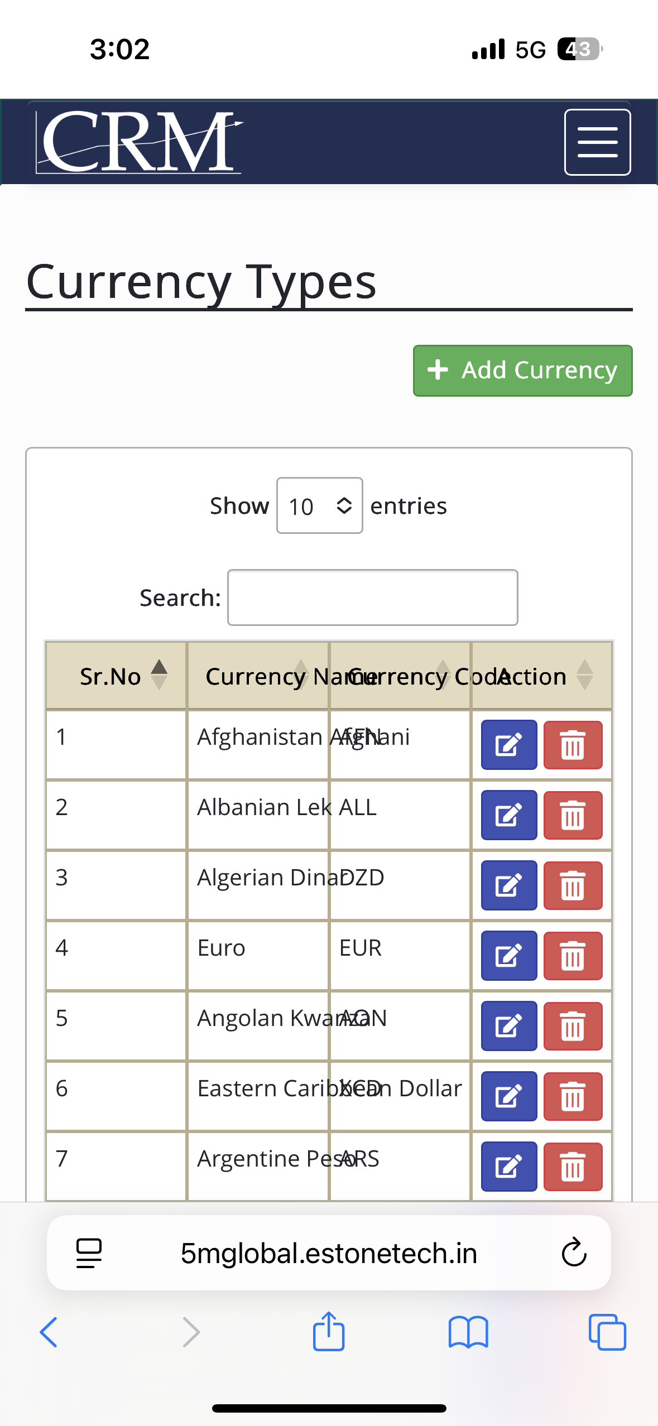Show Safari open tabs overview
The width and height of the screenshot is (658, 1426).
607,1332
